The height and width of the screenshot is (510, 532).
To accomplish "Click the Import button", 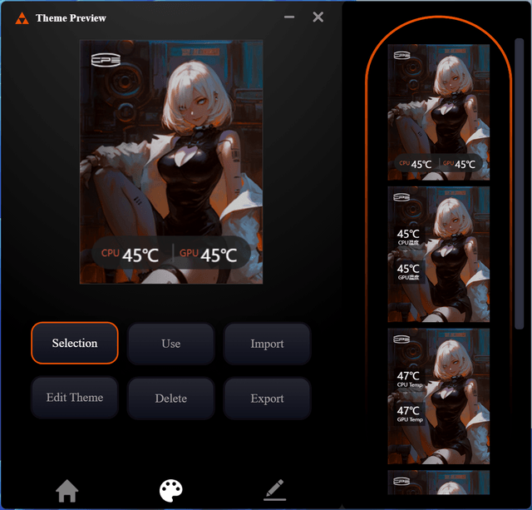I will 267,344.
